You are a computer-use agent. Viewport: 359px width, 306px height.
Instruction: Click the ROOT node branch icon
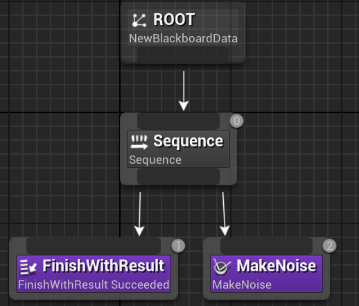click(x=139, y=20)
